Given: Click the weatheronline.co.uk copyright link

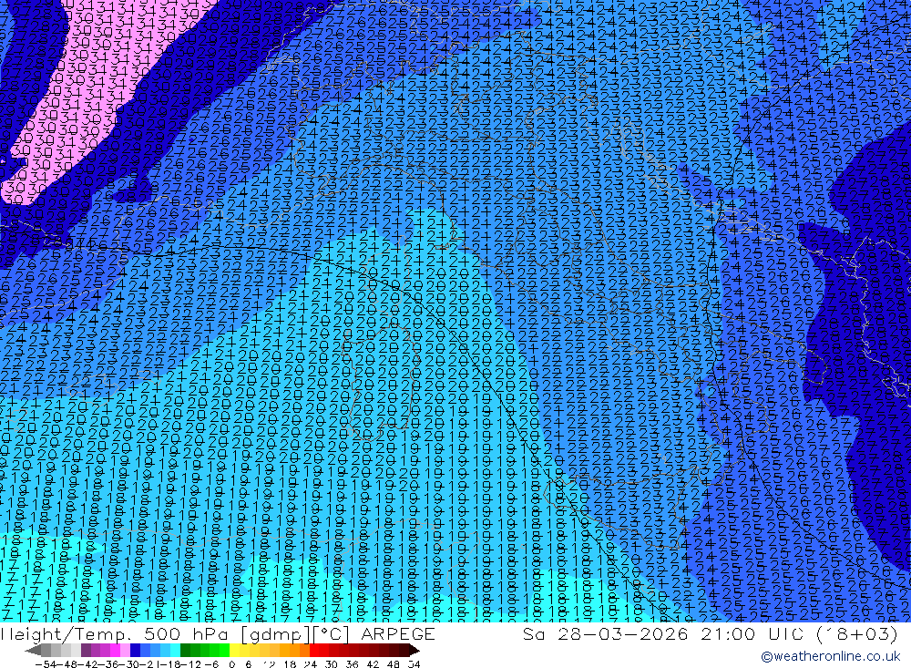Looking at the screenshot, I should tap(830, 656).
